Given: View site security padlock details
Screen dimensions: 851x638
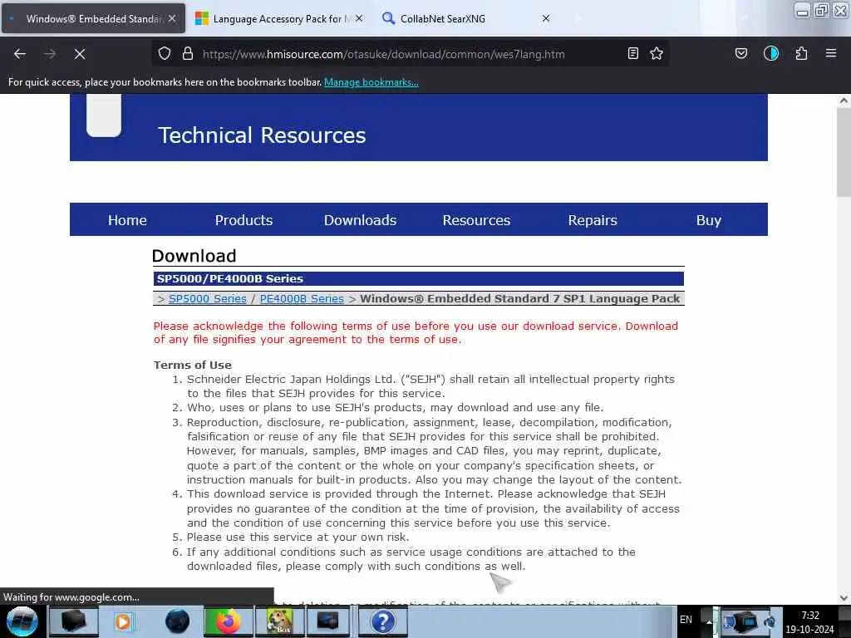Looking at the screenshot, I should [x=188, y=54].
